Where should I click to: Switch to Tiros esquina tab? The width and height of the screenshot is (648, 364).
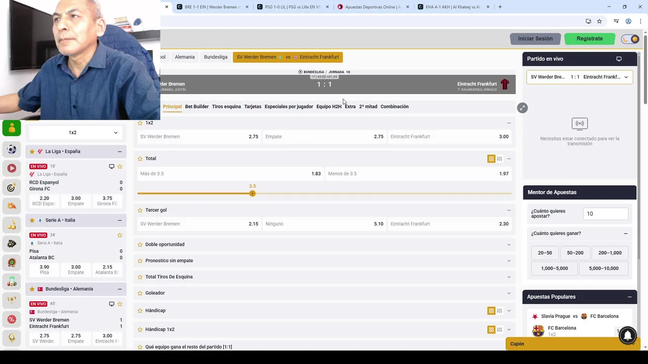226,107
